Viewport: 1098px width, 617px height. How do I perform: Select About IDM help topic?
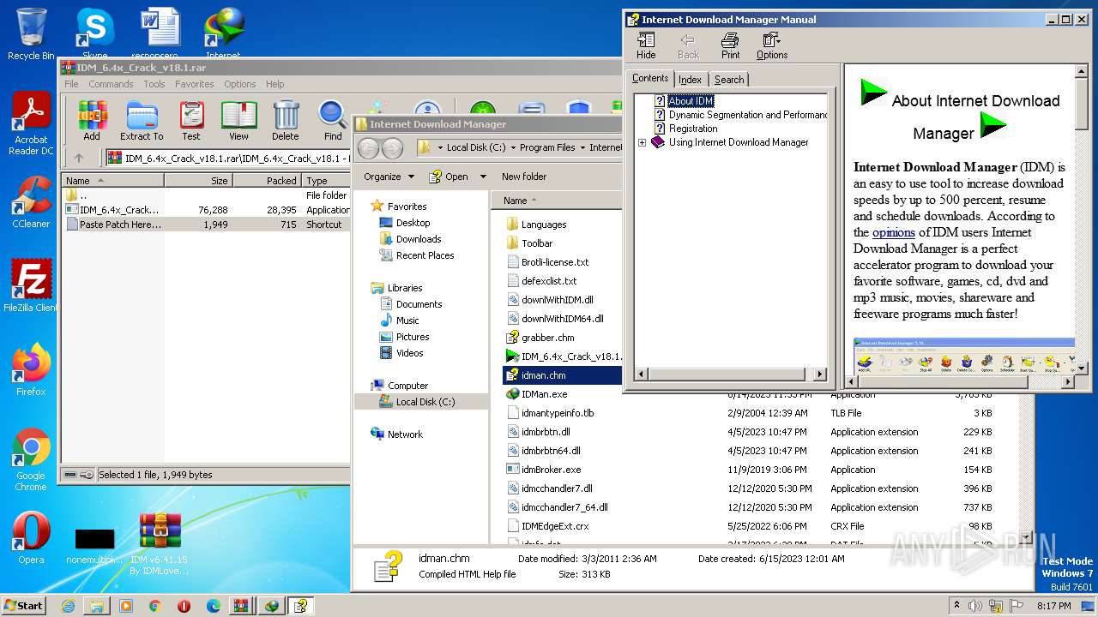(691, 101)
